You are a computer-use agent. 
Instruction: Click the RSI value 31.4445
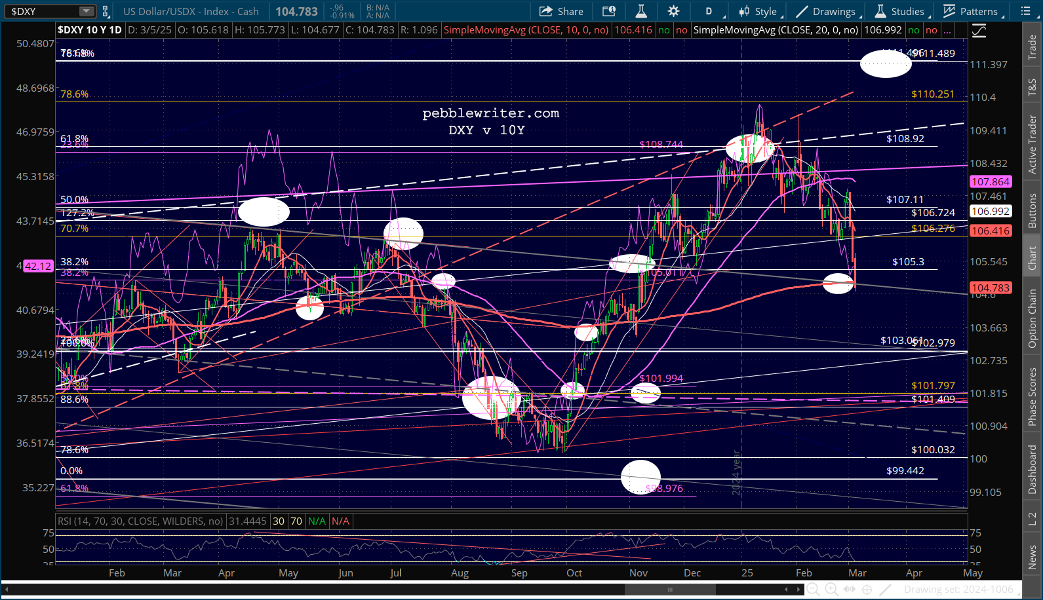pos(248,521)
